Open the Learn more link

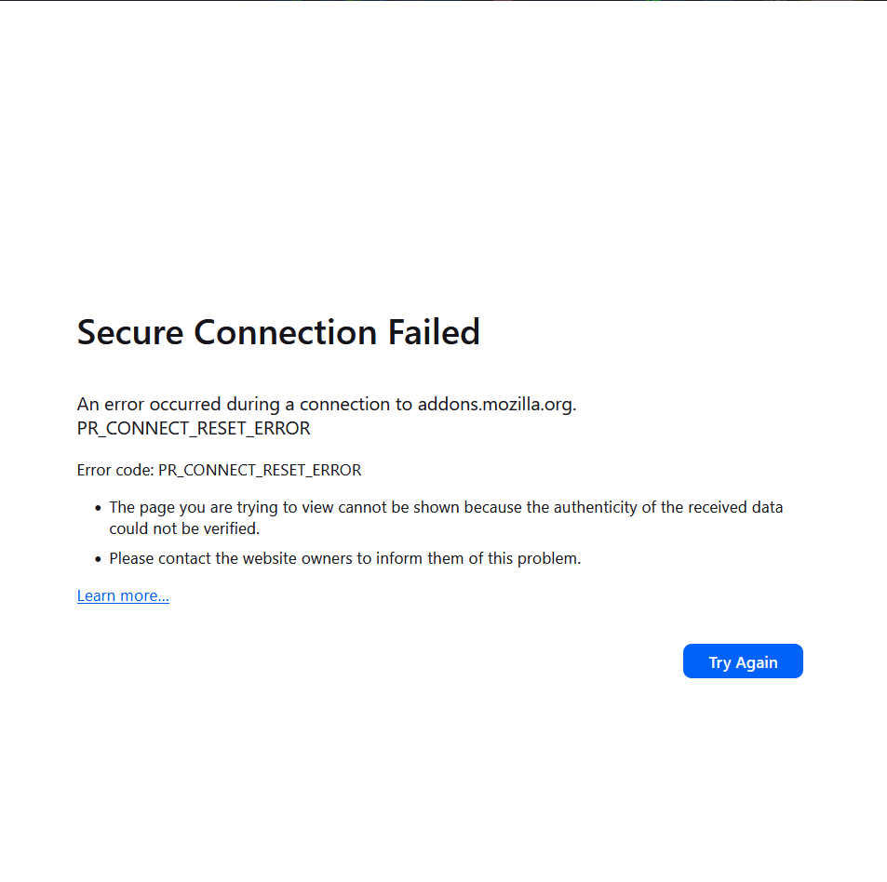pyautogui.click(x=123, y=595)
